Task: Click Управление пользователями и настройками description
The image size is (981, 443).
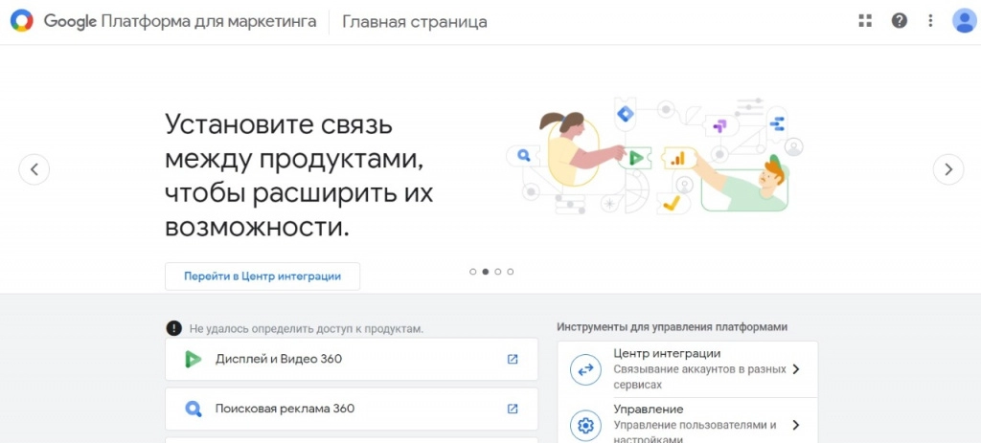Action: pos(696,432)
